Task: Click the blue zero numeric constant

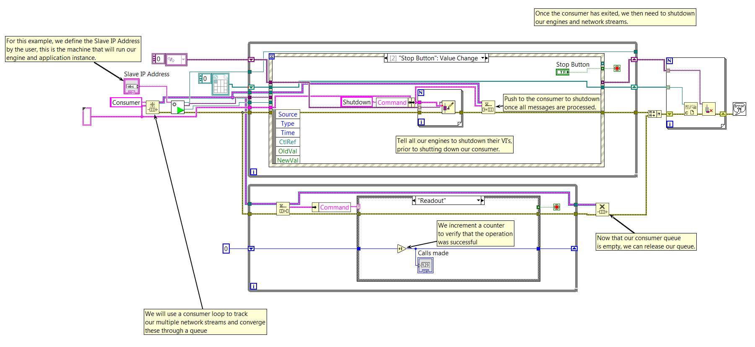Action: click(226, 249)
